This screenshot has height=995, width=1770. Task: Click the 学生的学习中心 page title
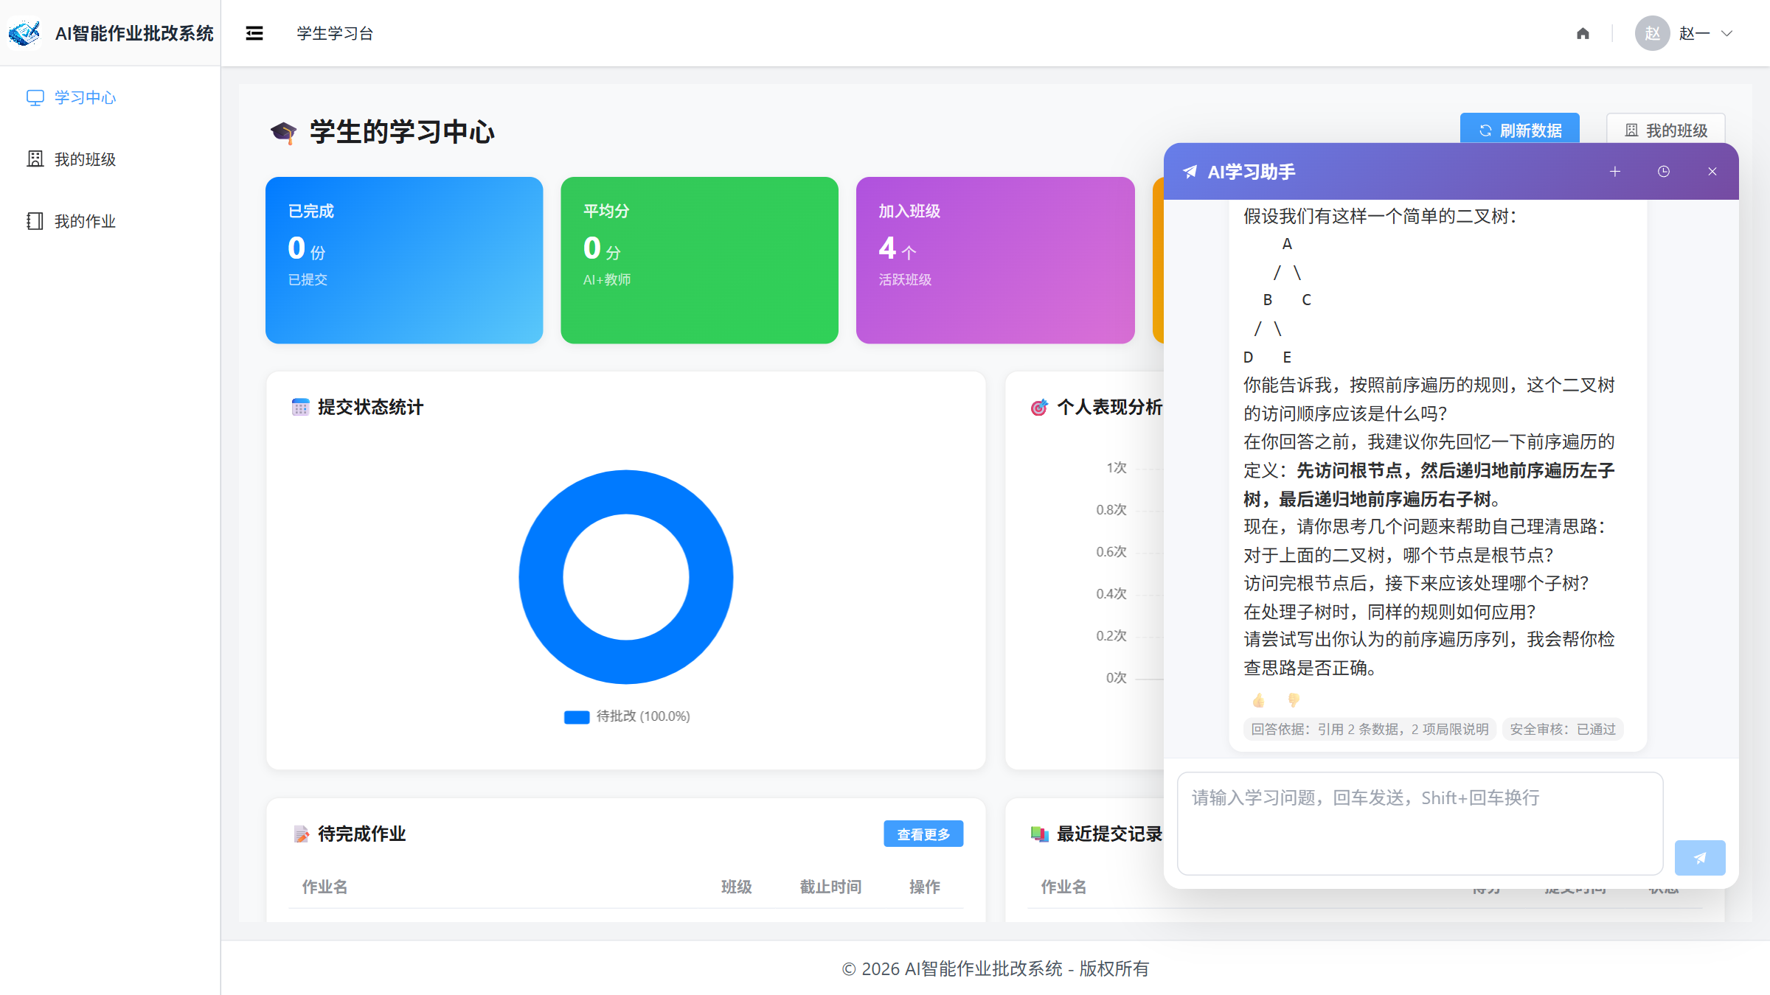pos(402,132)
